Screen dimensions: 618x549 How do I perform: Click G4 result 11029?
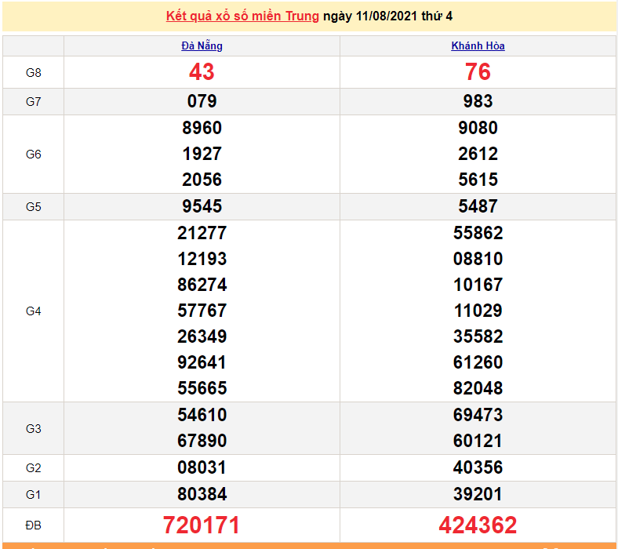click(x=478, y=311)
